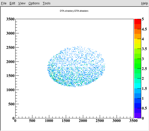Viewport: 149px width, 131px height.
Task: Click the histogram title DTA.slrastery:DTA.slrasterx
Action: coord(74,11)
